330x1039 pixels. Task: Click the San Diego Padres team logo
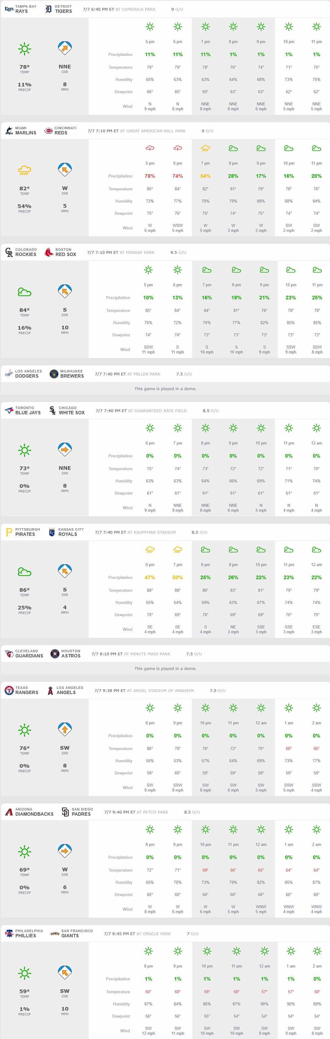tap(65, 812)
